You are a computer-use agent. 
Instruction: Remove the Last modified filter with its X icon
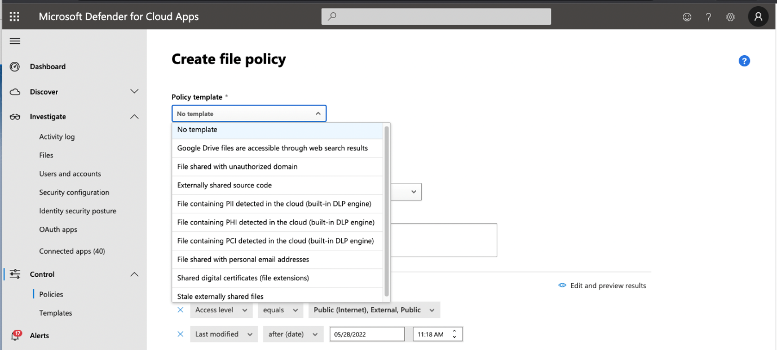[180, 334]
